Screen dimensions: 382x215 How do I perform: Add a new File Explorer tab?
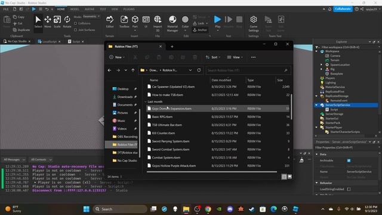[172, 47]
